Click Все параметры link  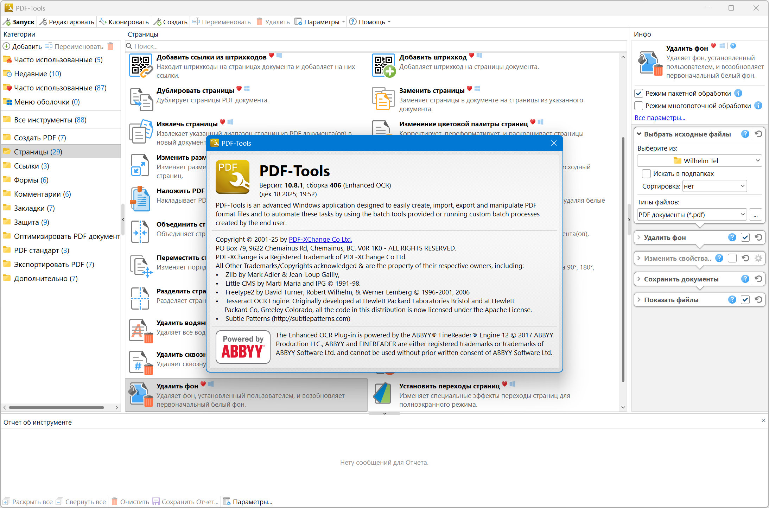[x=660, y=118]
